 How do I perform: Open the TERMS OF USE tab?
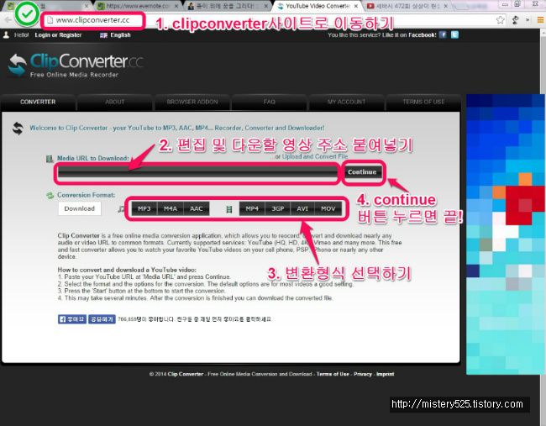click(423, 102)
